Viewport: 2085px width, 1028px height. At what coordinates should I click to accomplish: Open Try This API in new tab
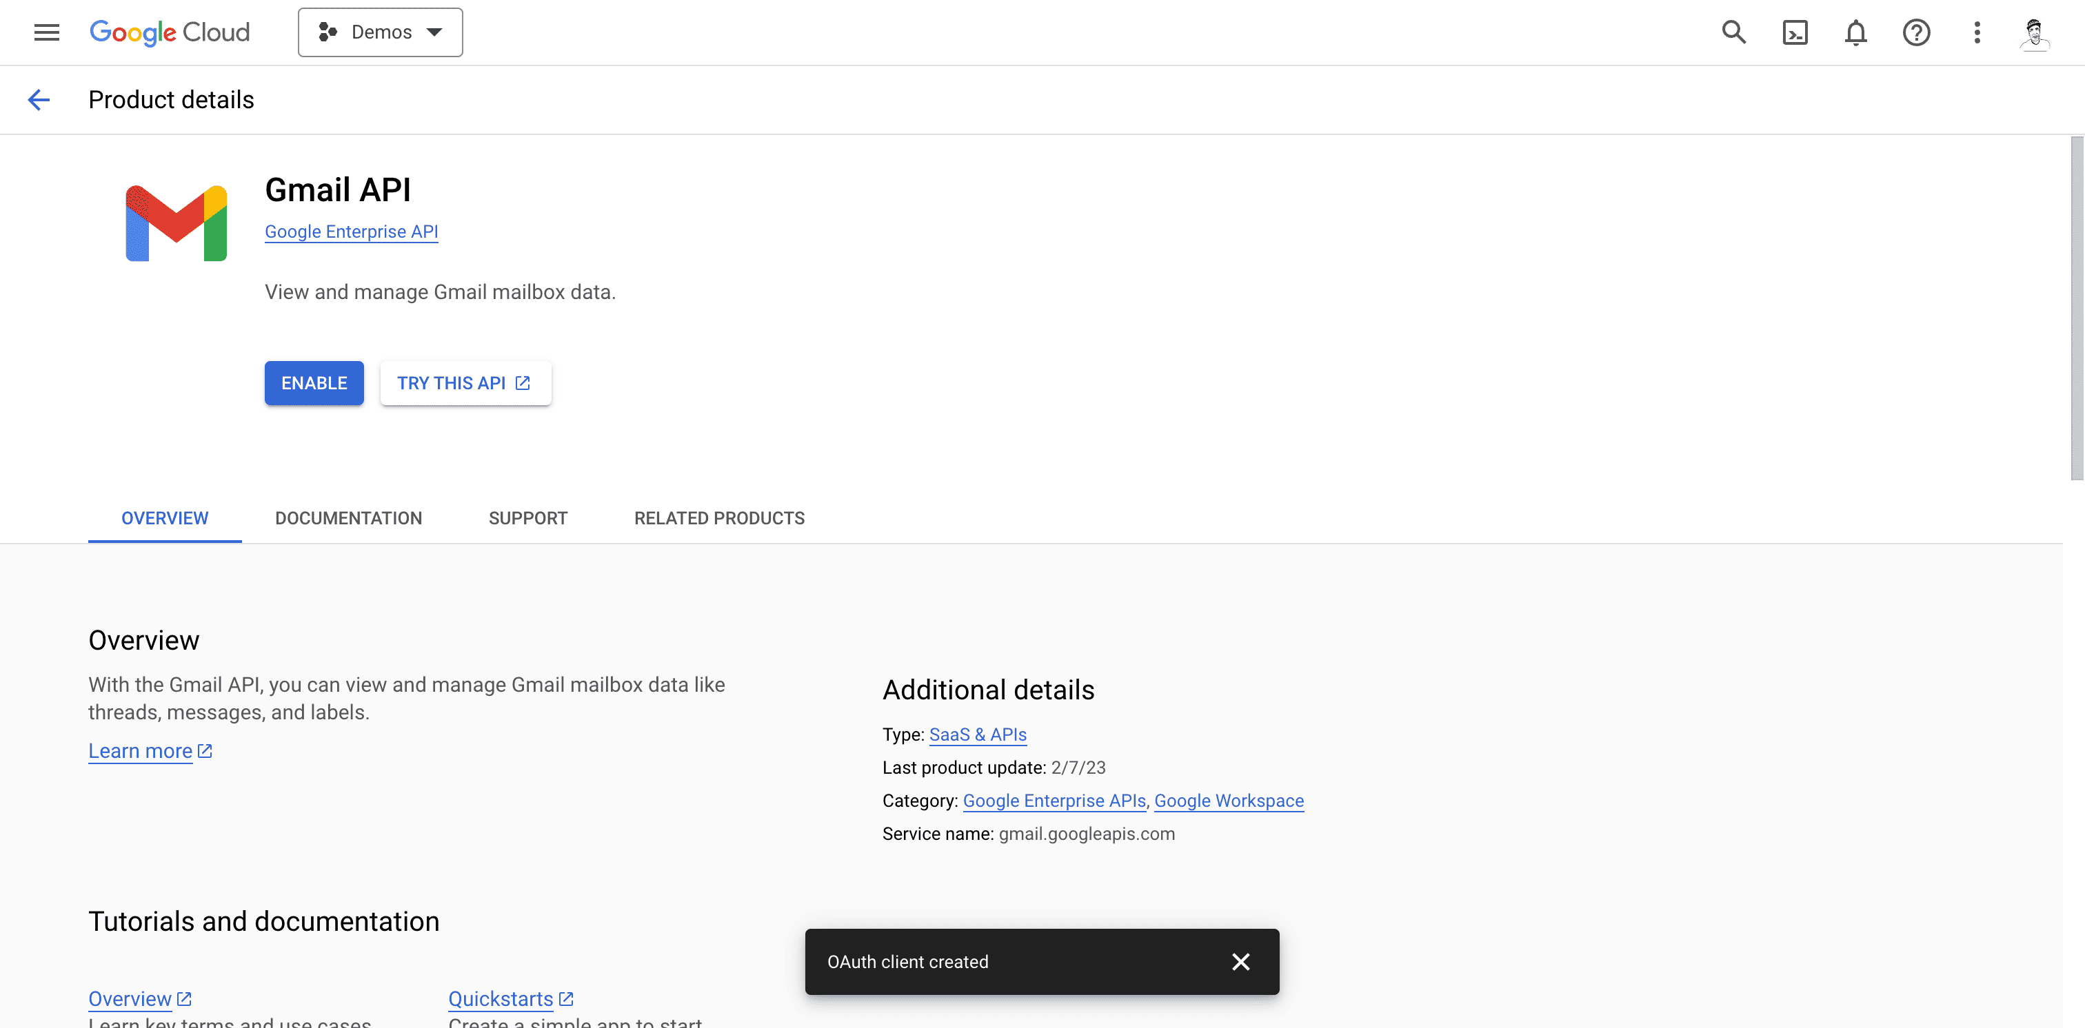465,382
